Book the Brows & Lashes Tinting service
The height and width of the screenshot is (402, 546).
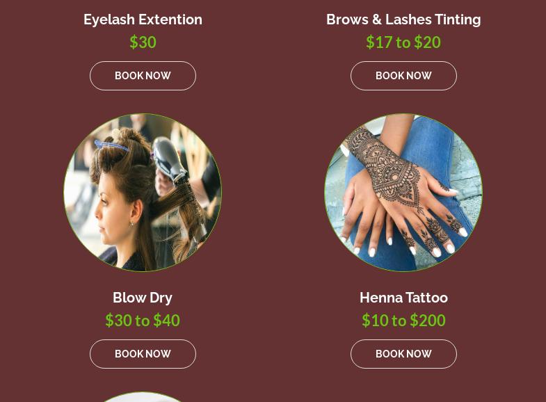pos(403,76)
